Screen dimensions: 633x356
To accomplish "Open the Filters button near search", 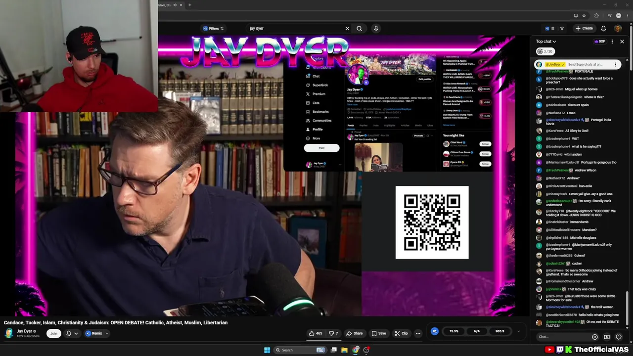I will 213,28.
